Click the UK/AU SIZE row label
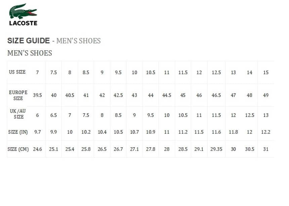Screen dimensions: 289x206 click(18, 114)
